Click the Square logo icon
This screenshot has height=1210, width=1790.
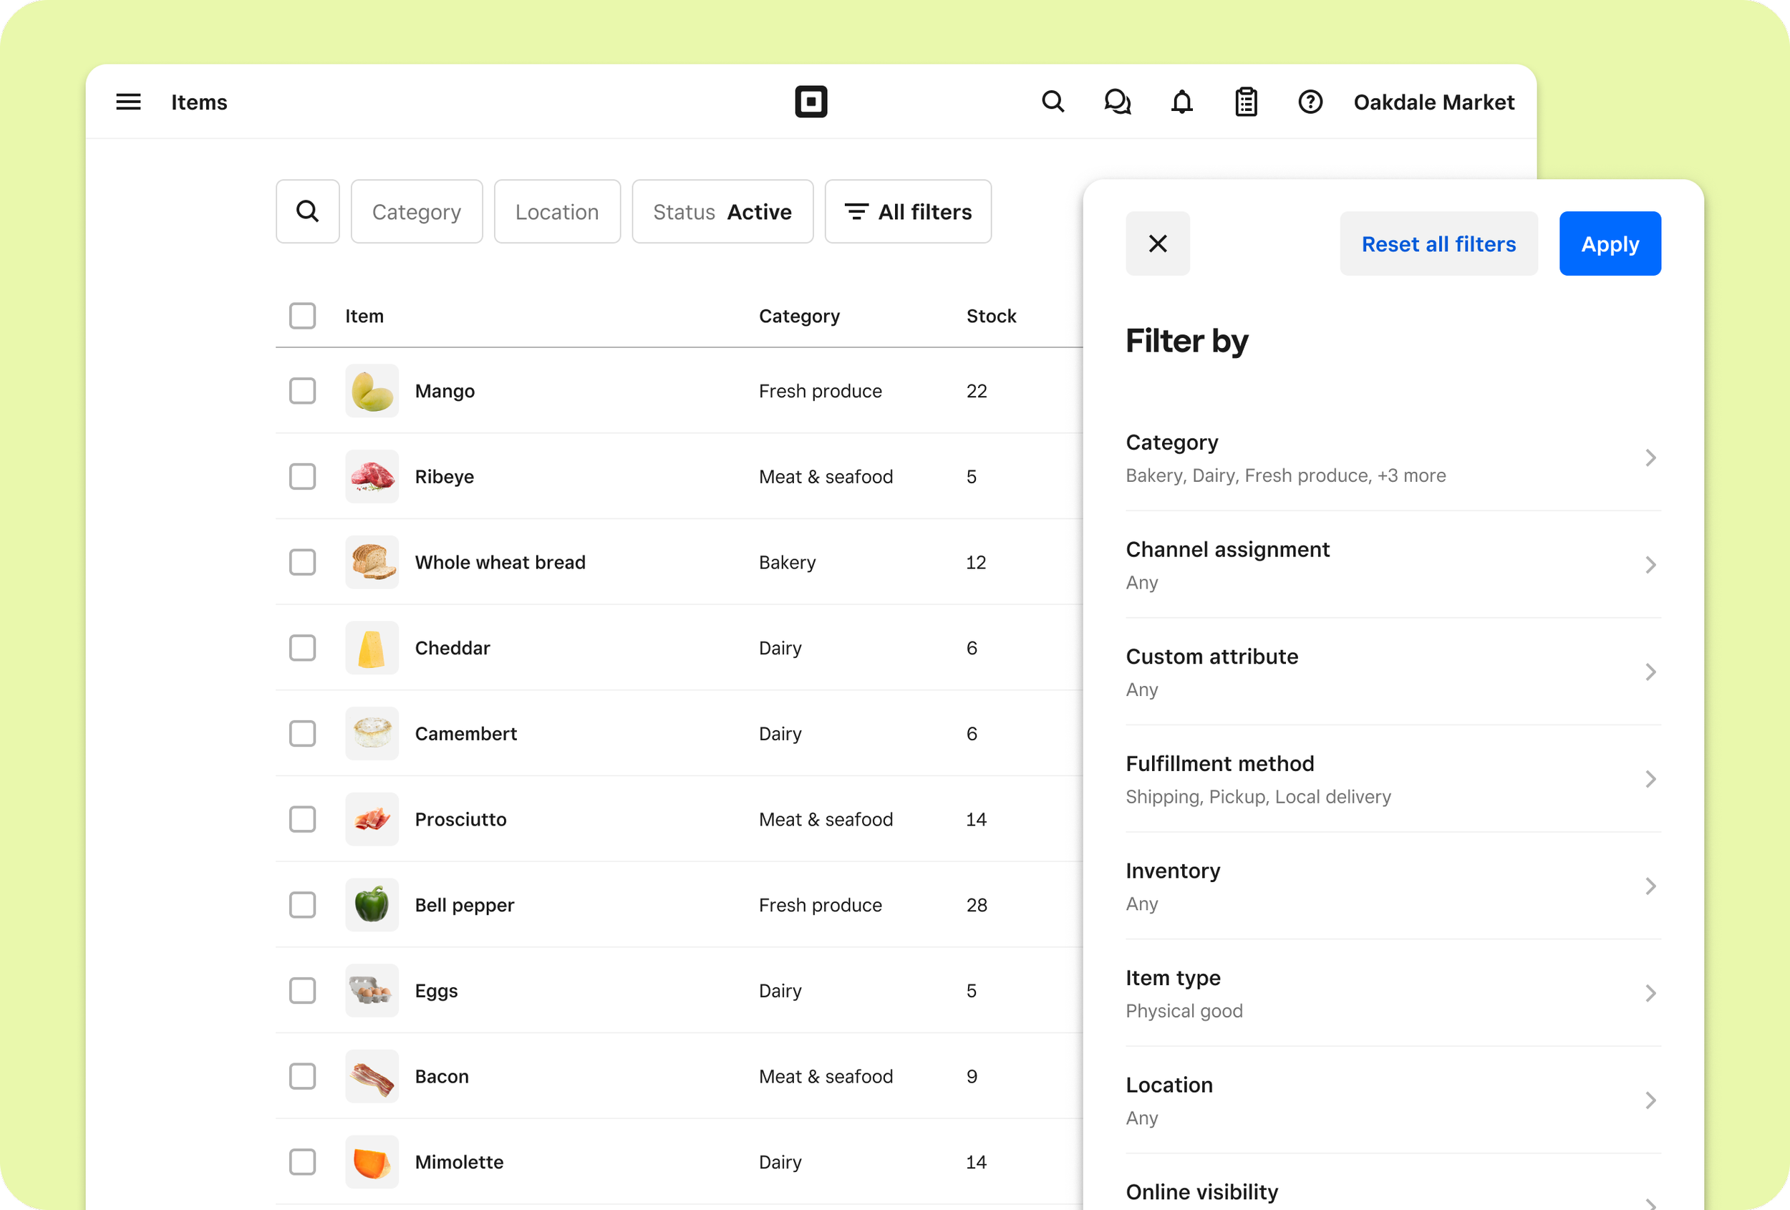click(811, 102)
